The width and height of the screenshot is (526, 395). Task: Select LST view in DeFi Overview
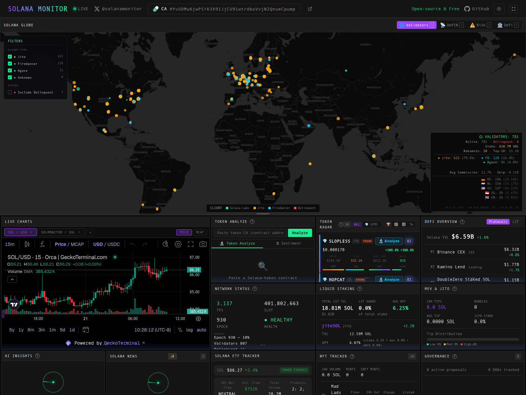click(515, 222)
